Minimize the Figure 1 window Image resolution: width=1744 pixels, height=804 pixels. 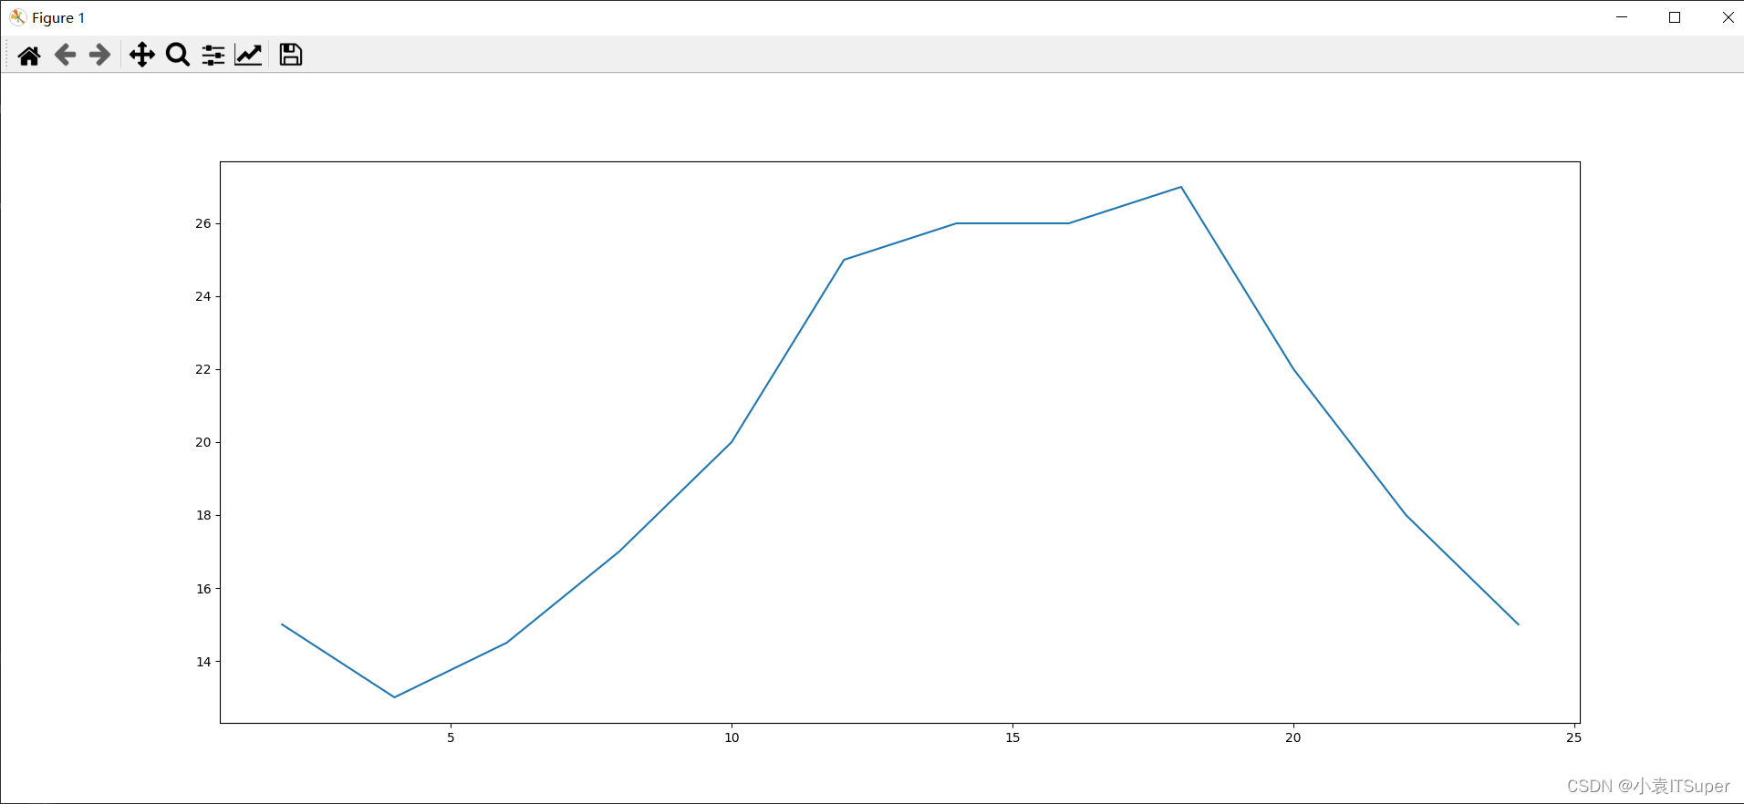point(1622,17)
